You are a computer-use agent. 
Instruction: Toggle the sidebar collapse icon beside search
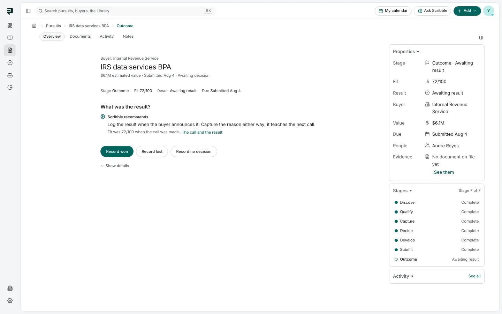tap(28, 11)
